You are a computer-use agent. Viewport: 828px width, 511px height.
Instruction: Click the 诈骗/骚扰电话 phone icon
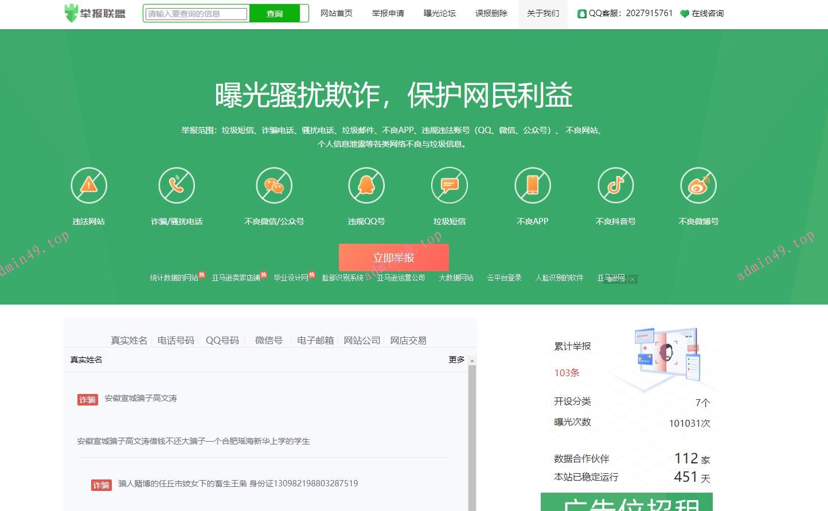177,185
